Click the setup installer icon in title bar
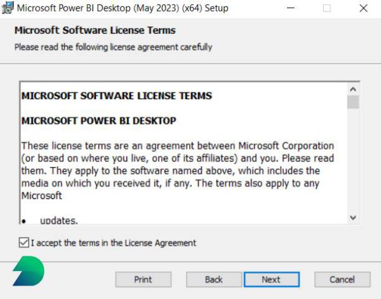 tap(7, 8)
